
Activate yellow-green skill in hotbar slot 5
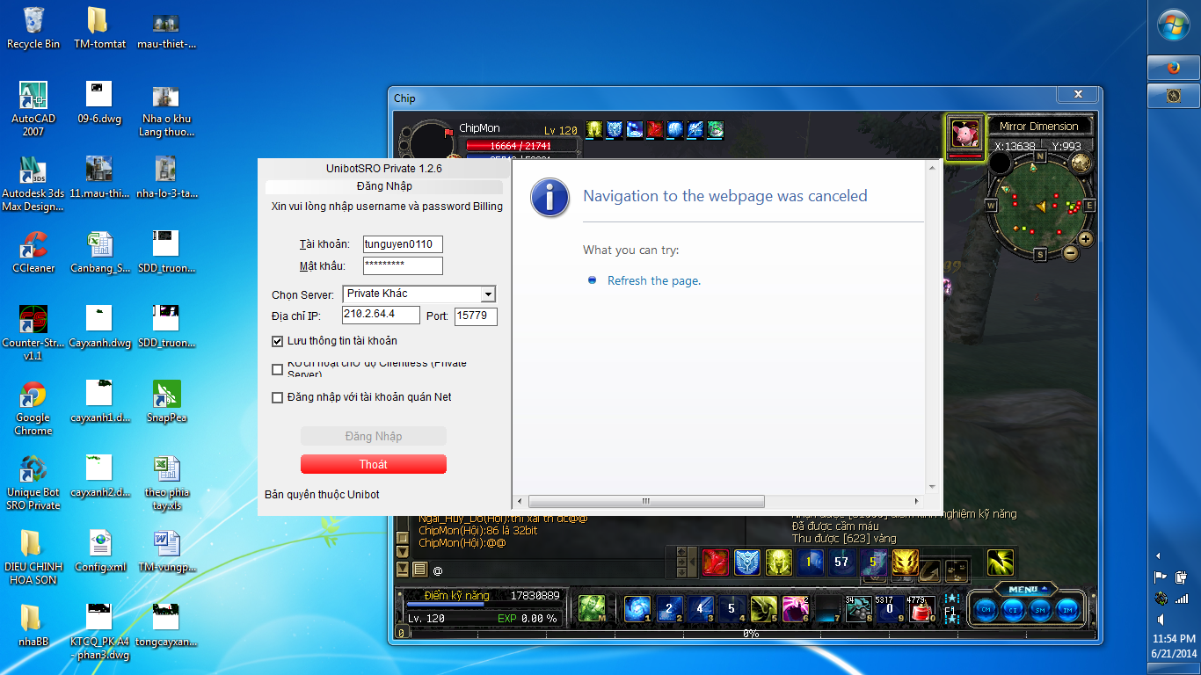click(763, 608)
